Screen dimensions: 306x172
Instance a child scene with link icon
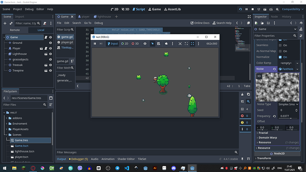pos(11,23)
